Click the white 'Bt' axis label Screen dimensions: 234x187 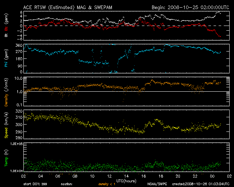coord(6,35)
